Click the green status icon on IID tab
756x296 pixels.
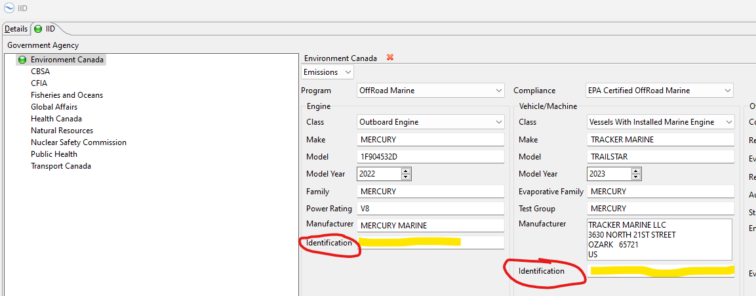coord(38,29)
